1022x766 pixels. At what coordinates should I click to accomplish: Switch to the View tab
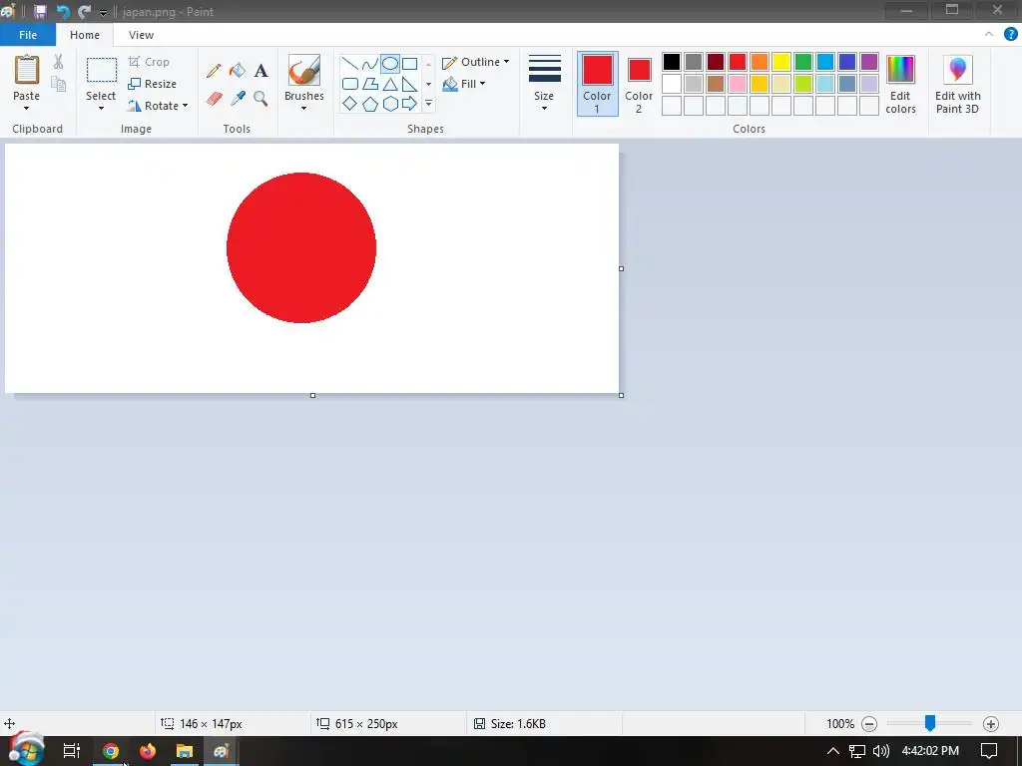[141, 35]
